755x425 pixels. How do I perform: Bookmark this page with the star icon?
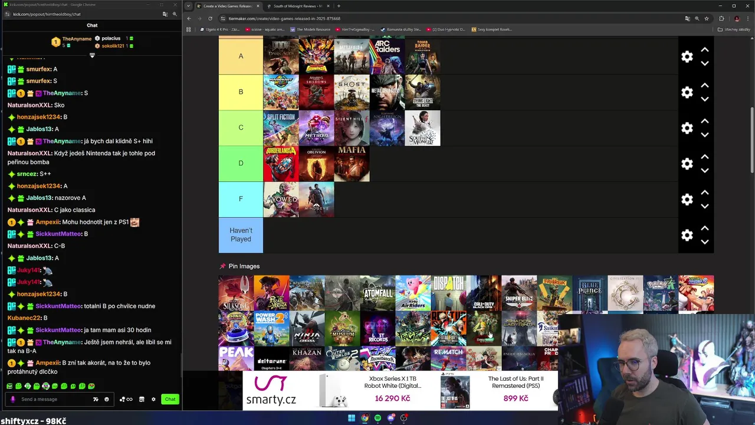tap(706, 18)
